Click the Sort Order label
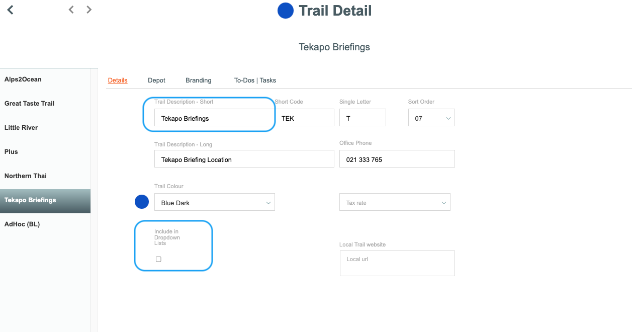The image size is (632, 332). click(421, 102)
